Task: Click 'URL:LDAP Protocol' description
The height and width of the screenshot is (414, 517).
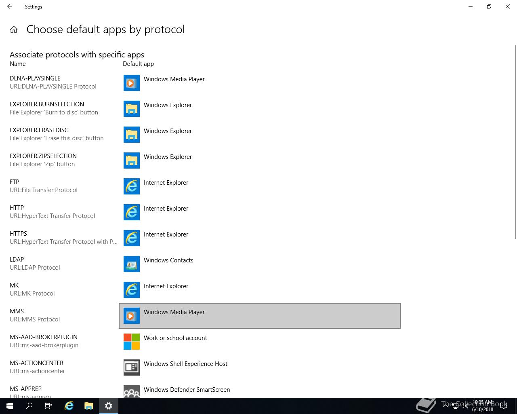Action: (x=35, y=268)
